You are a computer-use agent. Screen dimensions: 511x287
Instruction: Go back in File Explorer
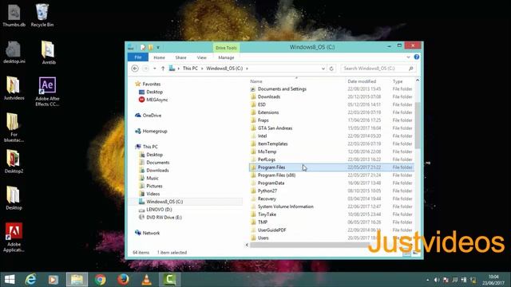[135, 69]
